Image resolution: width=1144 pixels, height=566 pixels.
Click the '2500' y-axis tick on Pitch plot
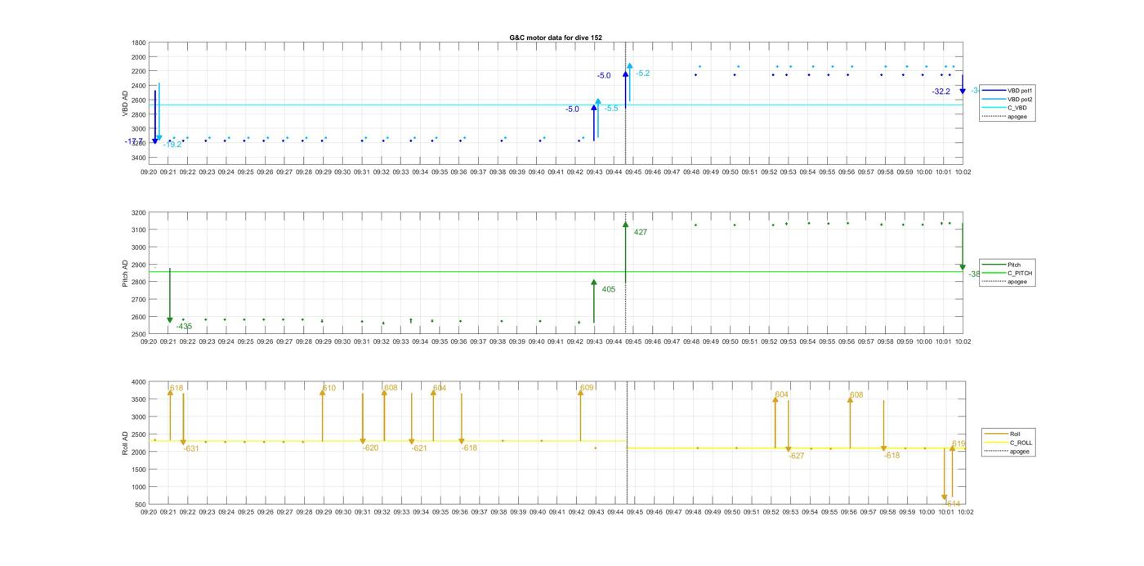click(x=139, y=335)
